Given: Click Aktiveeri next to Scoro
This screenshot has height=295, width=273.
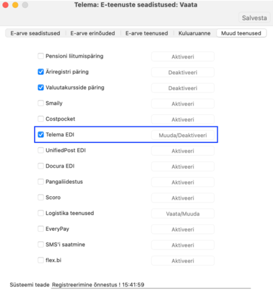Looking at the screenshot, I should coord(183,198).
